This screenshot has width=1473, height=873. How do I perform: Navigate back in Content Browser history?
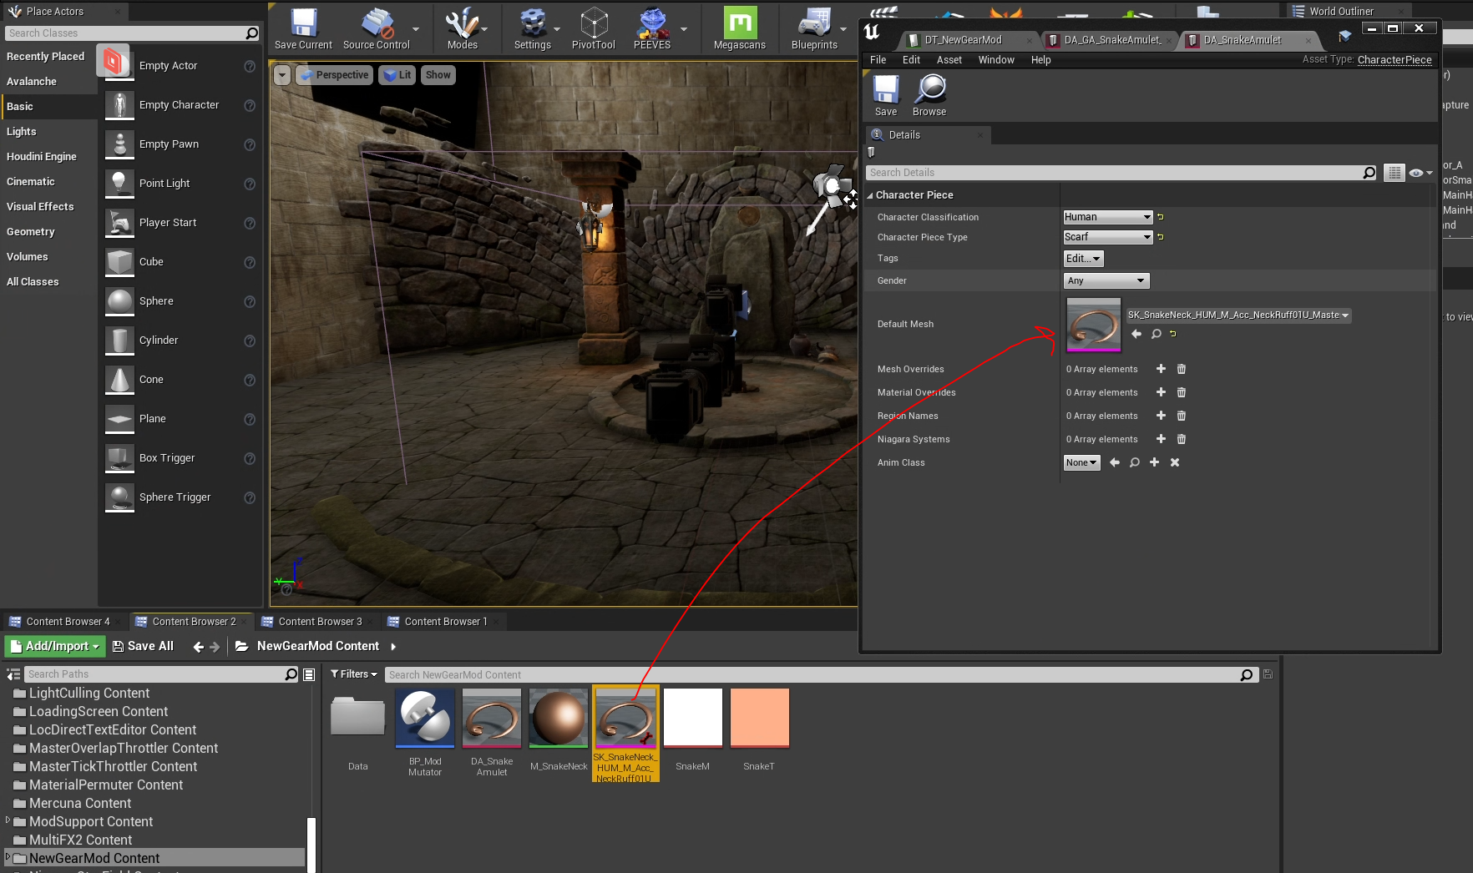198,647
